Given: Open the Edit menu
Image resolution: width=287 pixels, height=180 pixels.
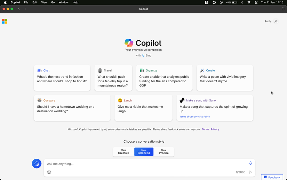Looking at the screenshot, I should coord(35,2).
